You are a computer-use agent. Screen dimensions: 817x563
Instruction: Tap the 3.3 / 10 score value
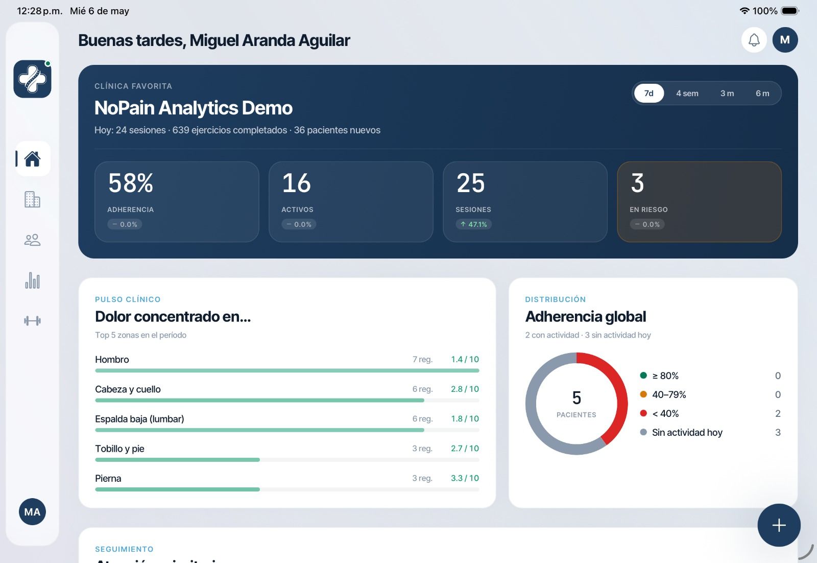click(465, 478)
